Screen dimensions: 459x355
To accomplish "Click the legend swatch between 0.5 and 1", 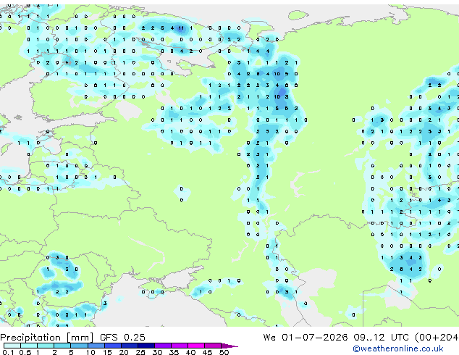I will [x=29, y=346].
